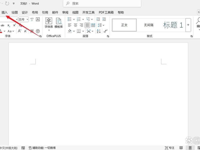Click the multilevel list icon
The image size is (200, 150).
[x=88, y=19]
